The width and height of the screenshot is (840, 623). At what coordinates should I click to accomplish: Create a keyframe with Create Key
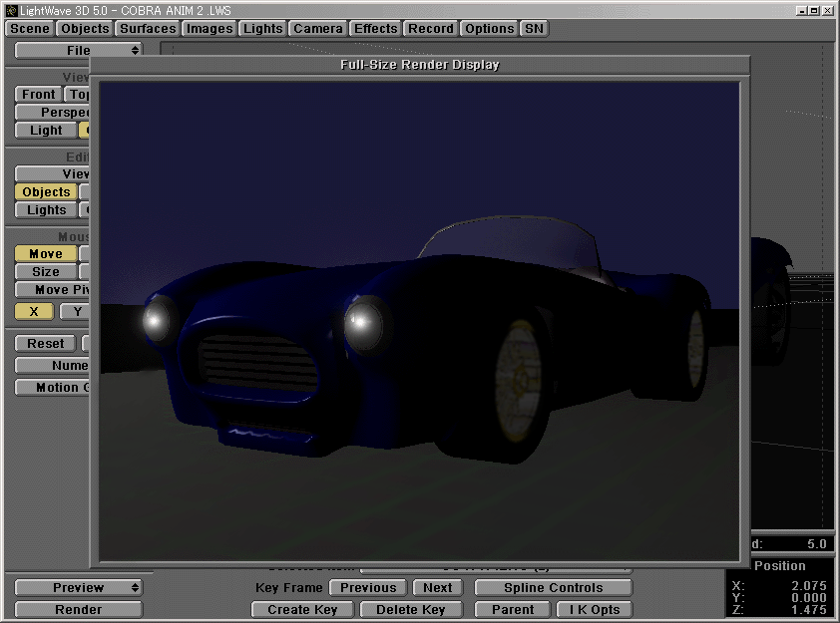pos(302,609)
